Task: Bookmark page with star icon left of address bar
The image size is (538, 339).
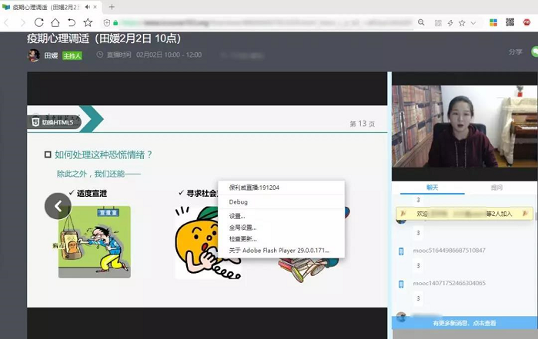Action: tap(88, 23)
